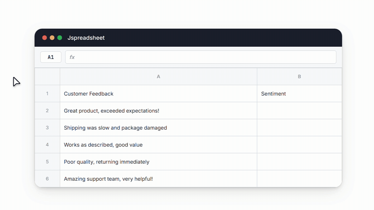Click the fx formula input bar
The image size is (374, 210).
pyautogui.click(x=201, y=57)
